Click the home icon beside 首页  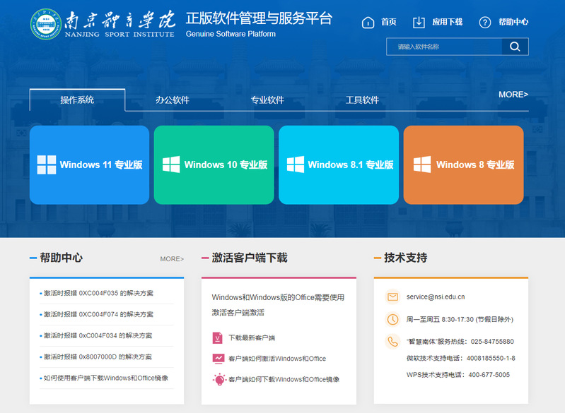click(368, 23)
